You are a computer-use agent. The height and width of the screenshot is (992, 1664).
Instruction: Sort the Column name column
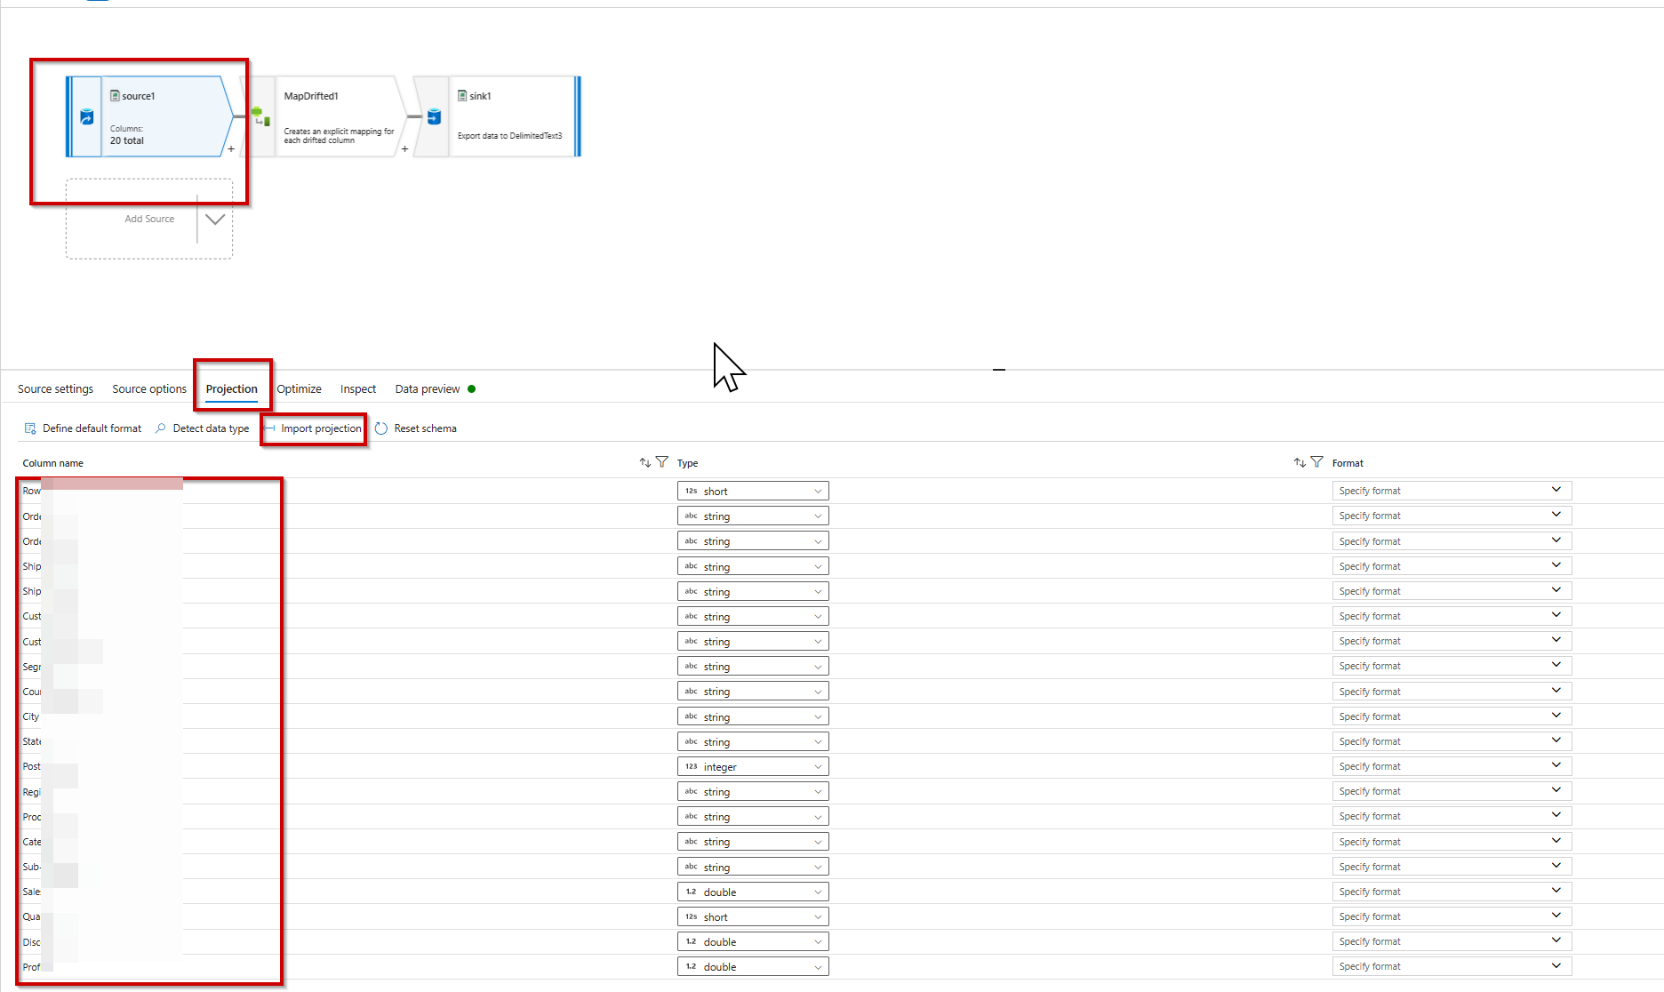click(645, 462)
